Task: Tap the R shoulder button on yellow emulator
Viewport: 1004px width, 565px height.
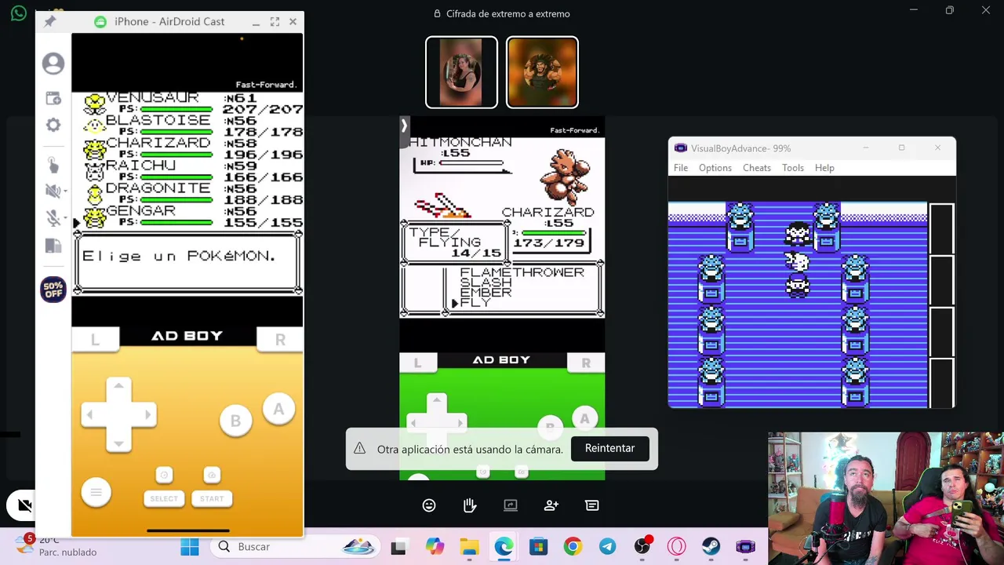Action: click(x=280, y=340)
